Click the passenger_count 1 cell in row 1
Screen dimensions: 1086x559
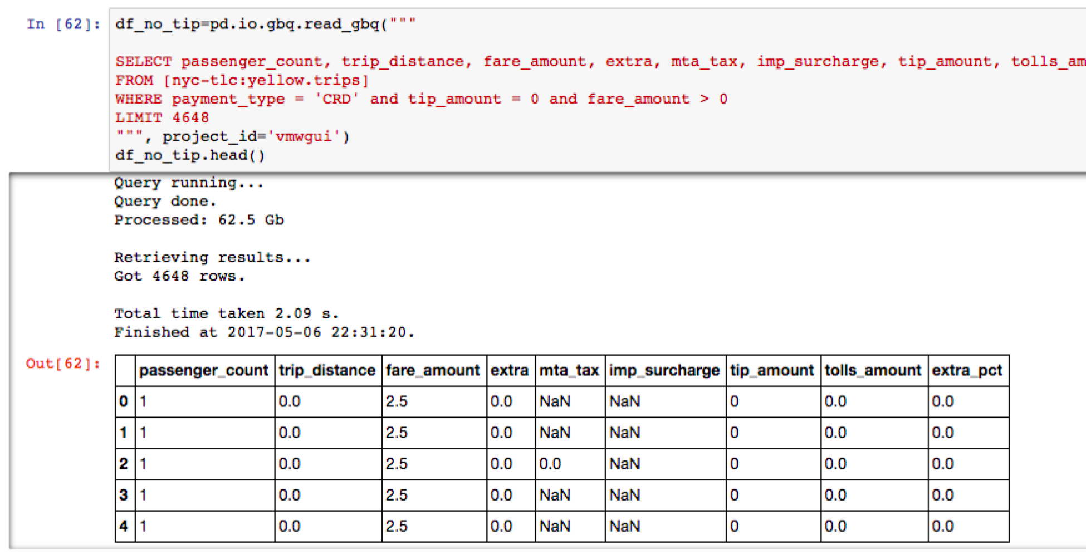204,433
